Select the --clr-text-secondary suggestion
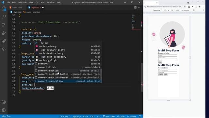Image resolution: width=209 pixels, height=118 pixels. point(68,57)
